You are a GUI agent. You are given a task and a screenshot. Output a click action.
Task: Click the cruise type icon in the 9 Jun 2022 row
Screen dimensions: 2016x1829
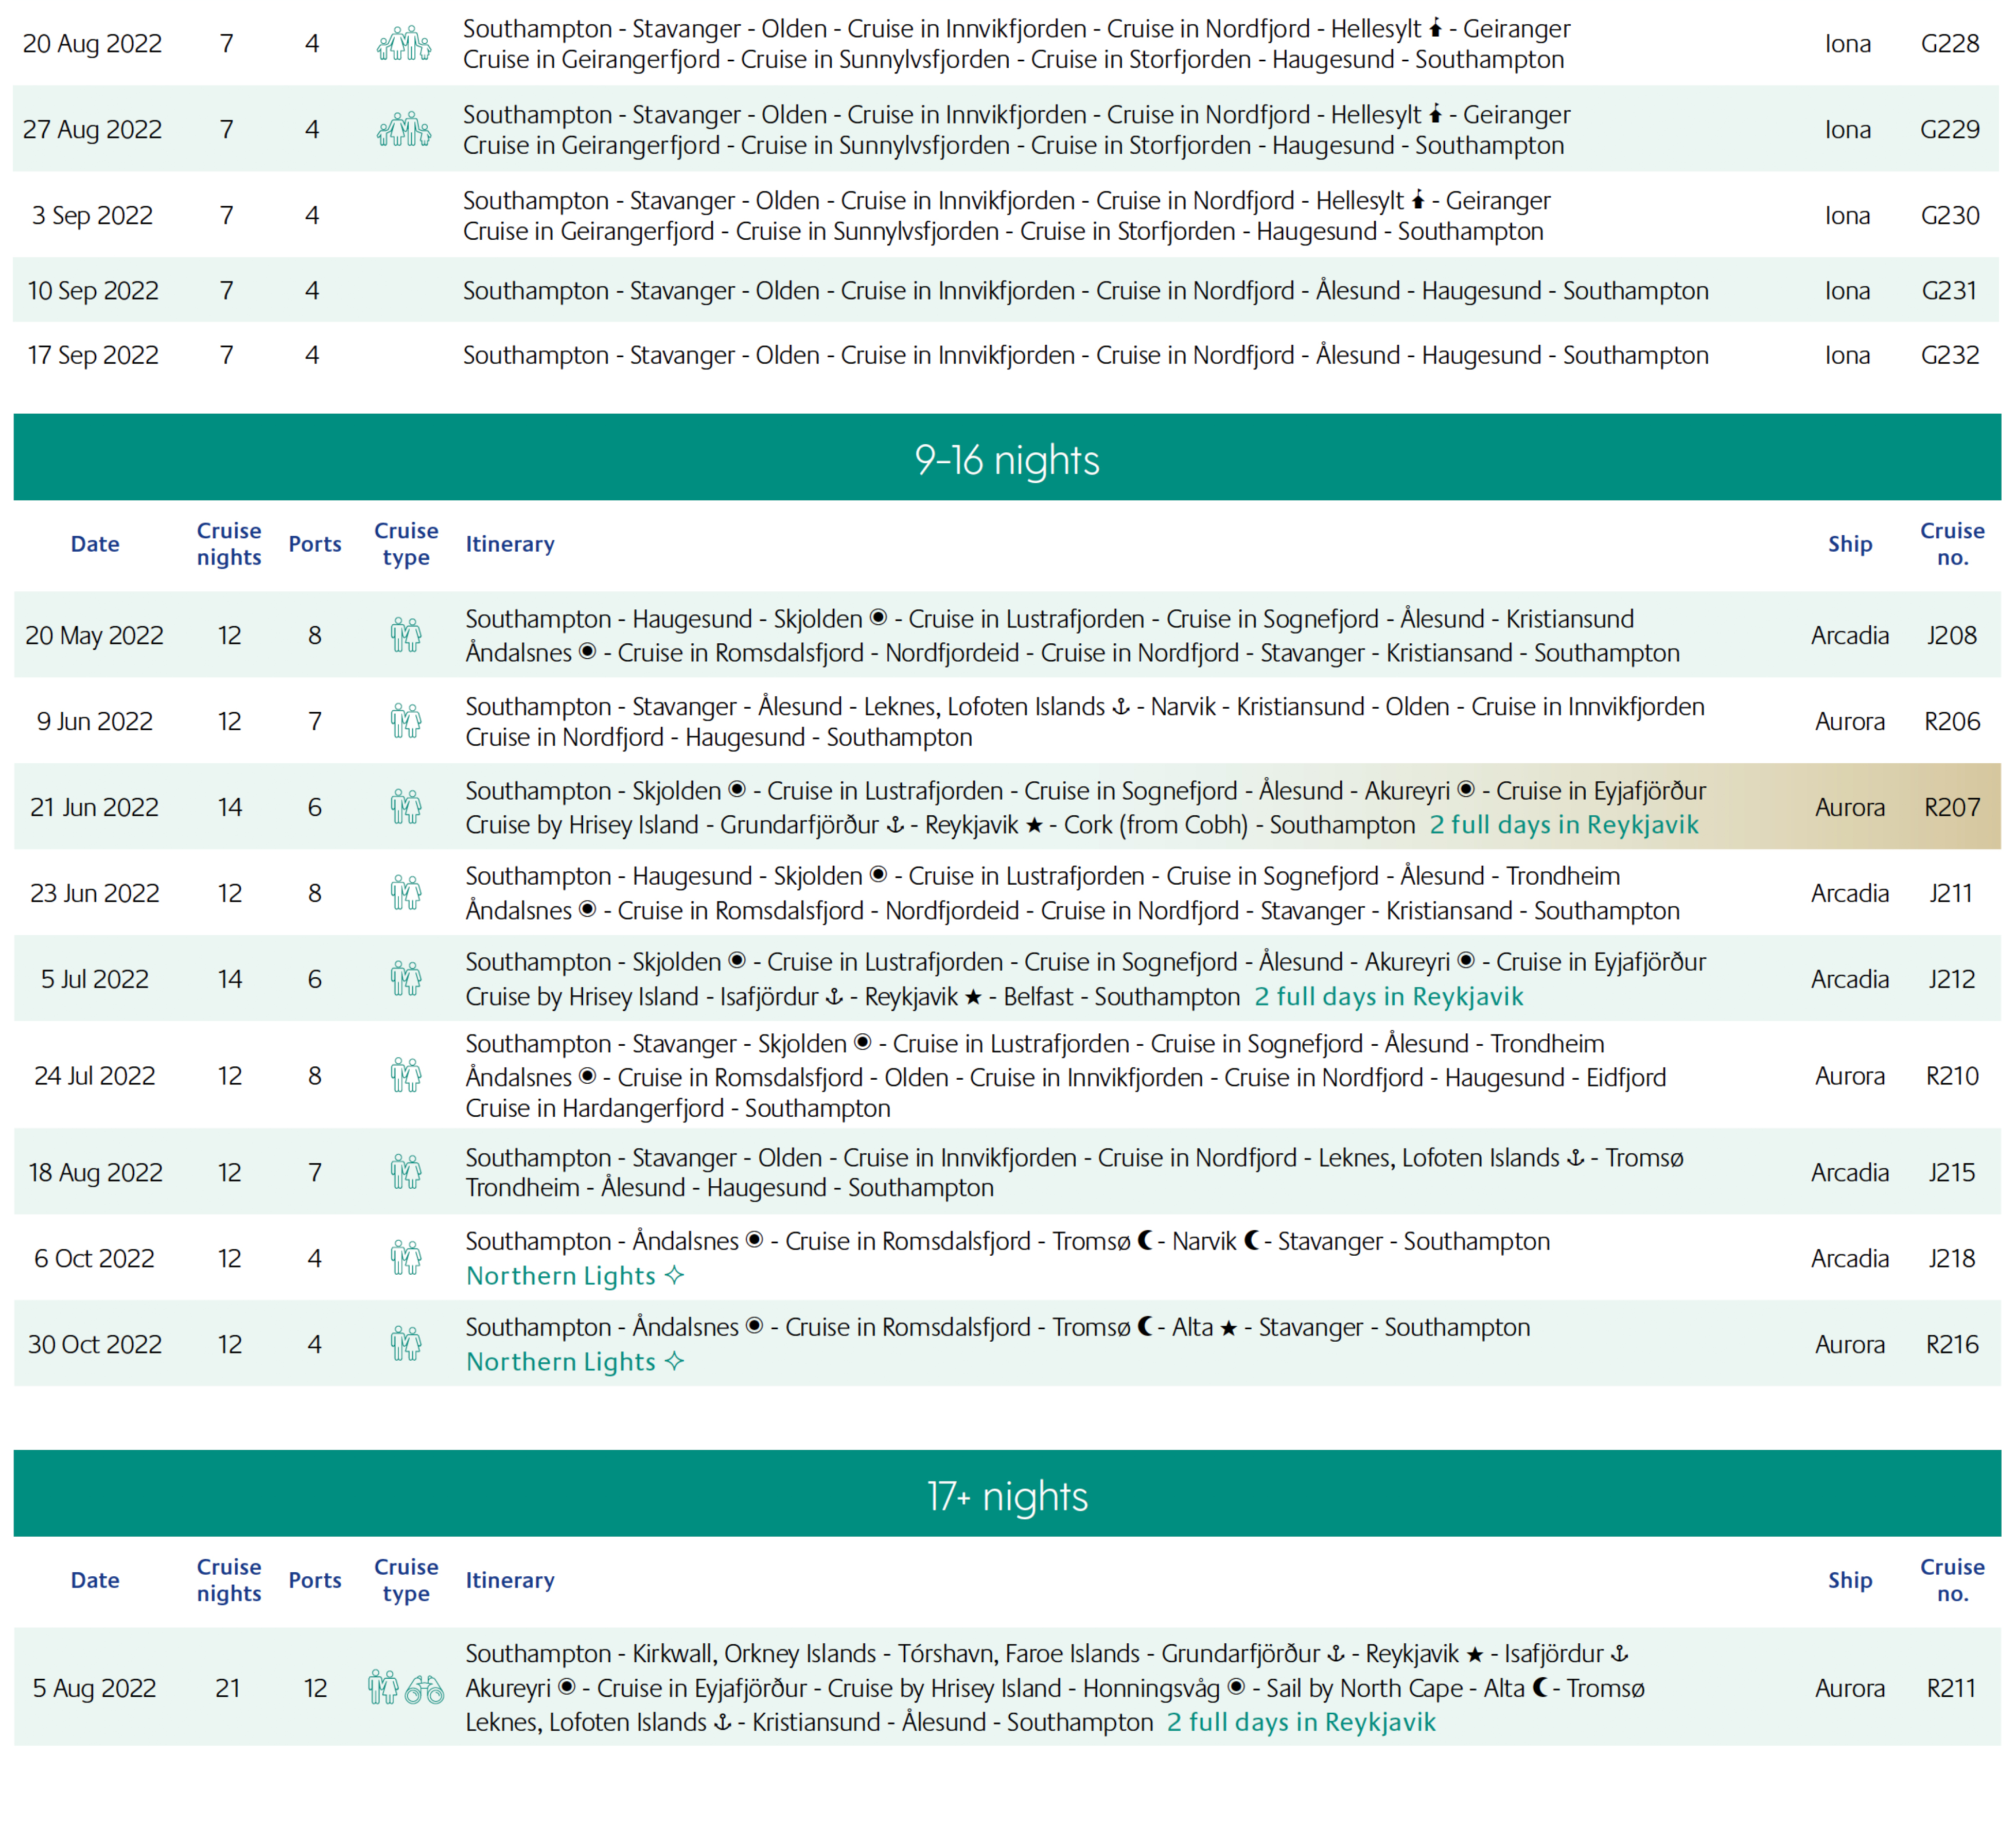pos(406,721)
